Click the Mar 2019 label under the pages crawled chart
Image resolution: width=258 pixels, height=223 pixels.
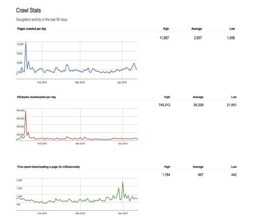[x=80, y=82]
